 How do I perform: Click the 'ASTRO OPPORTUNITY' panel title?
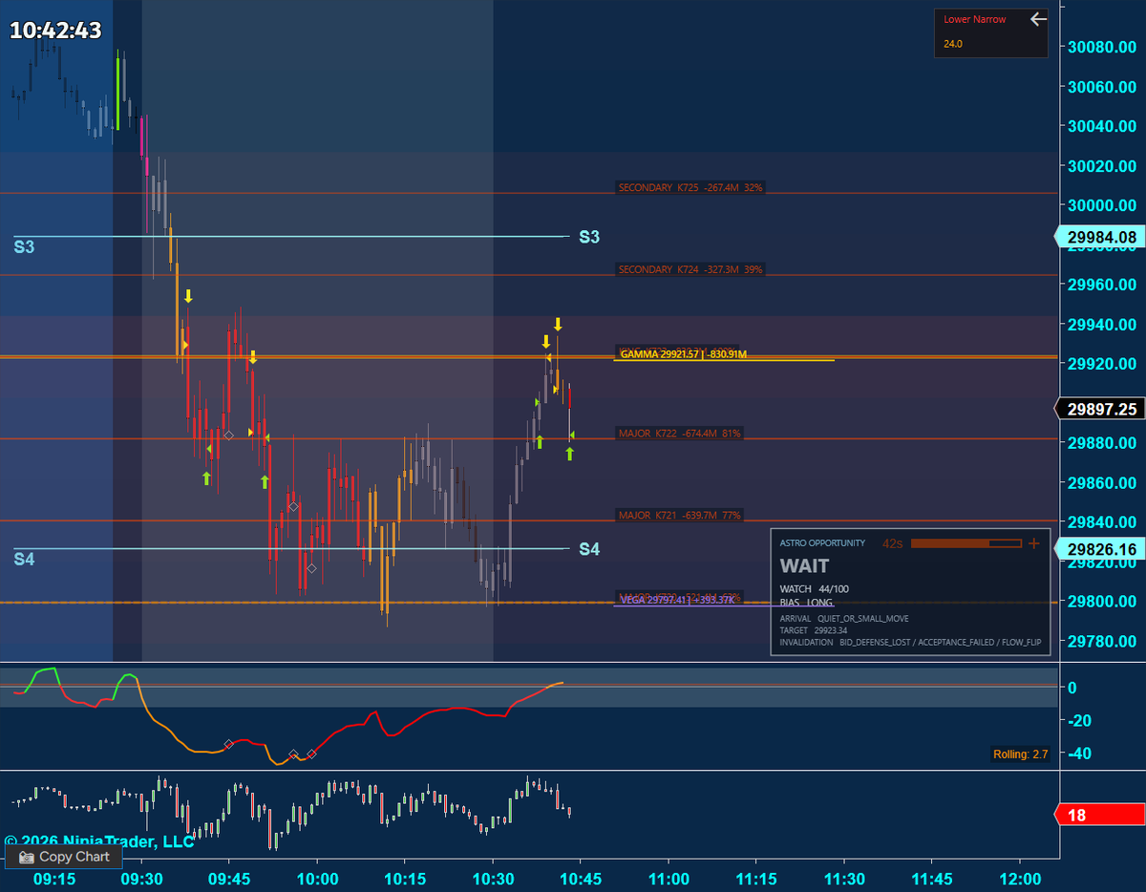click(x=822, y=543)
